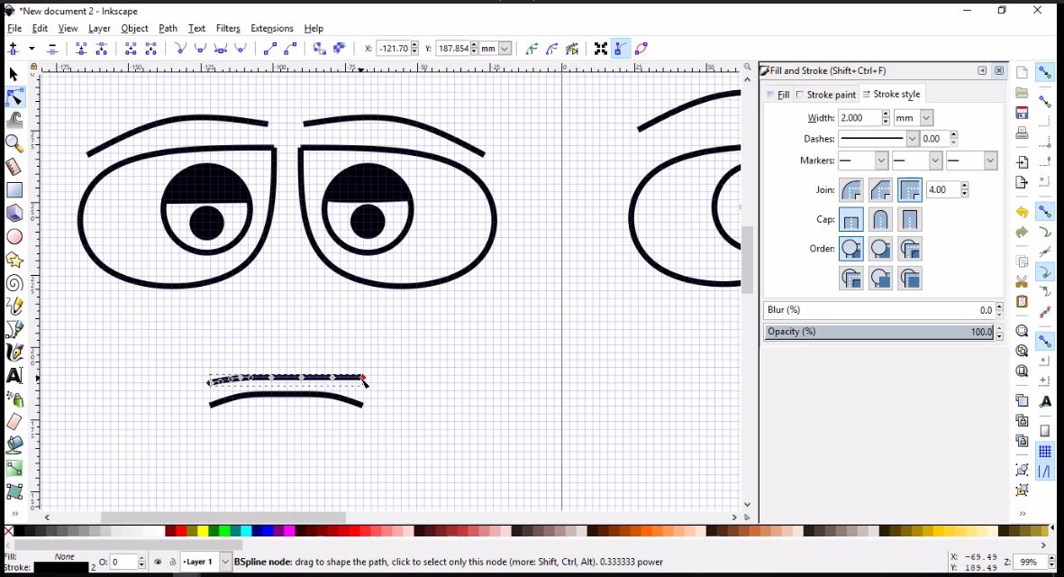Select the Bezier pen tool

coord(14,329)
